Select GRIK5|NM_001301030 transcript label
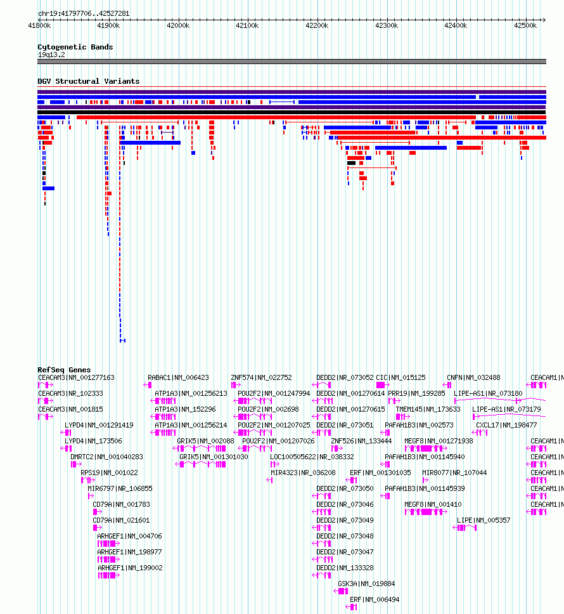 [214, 457]
